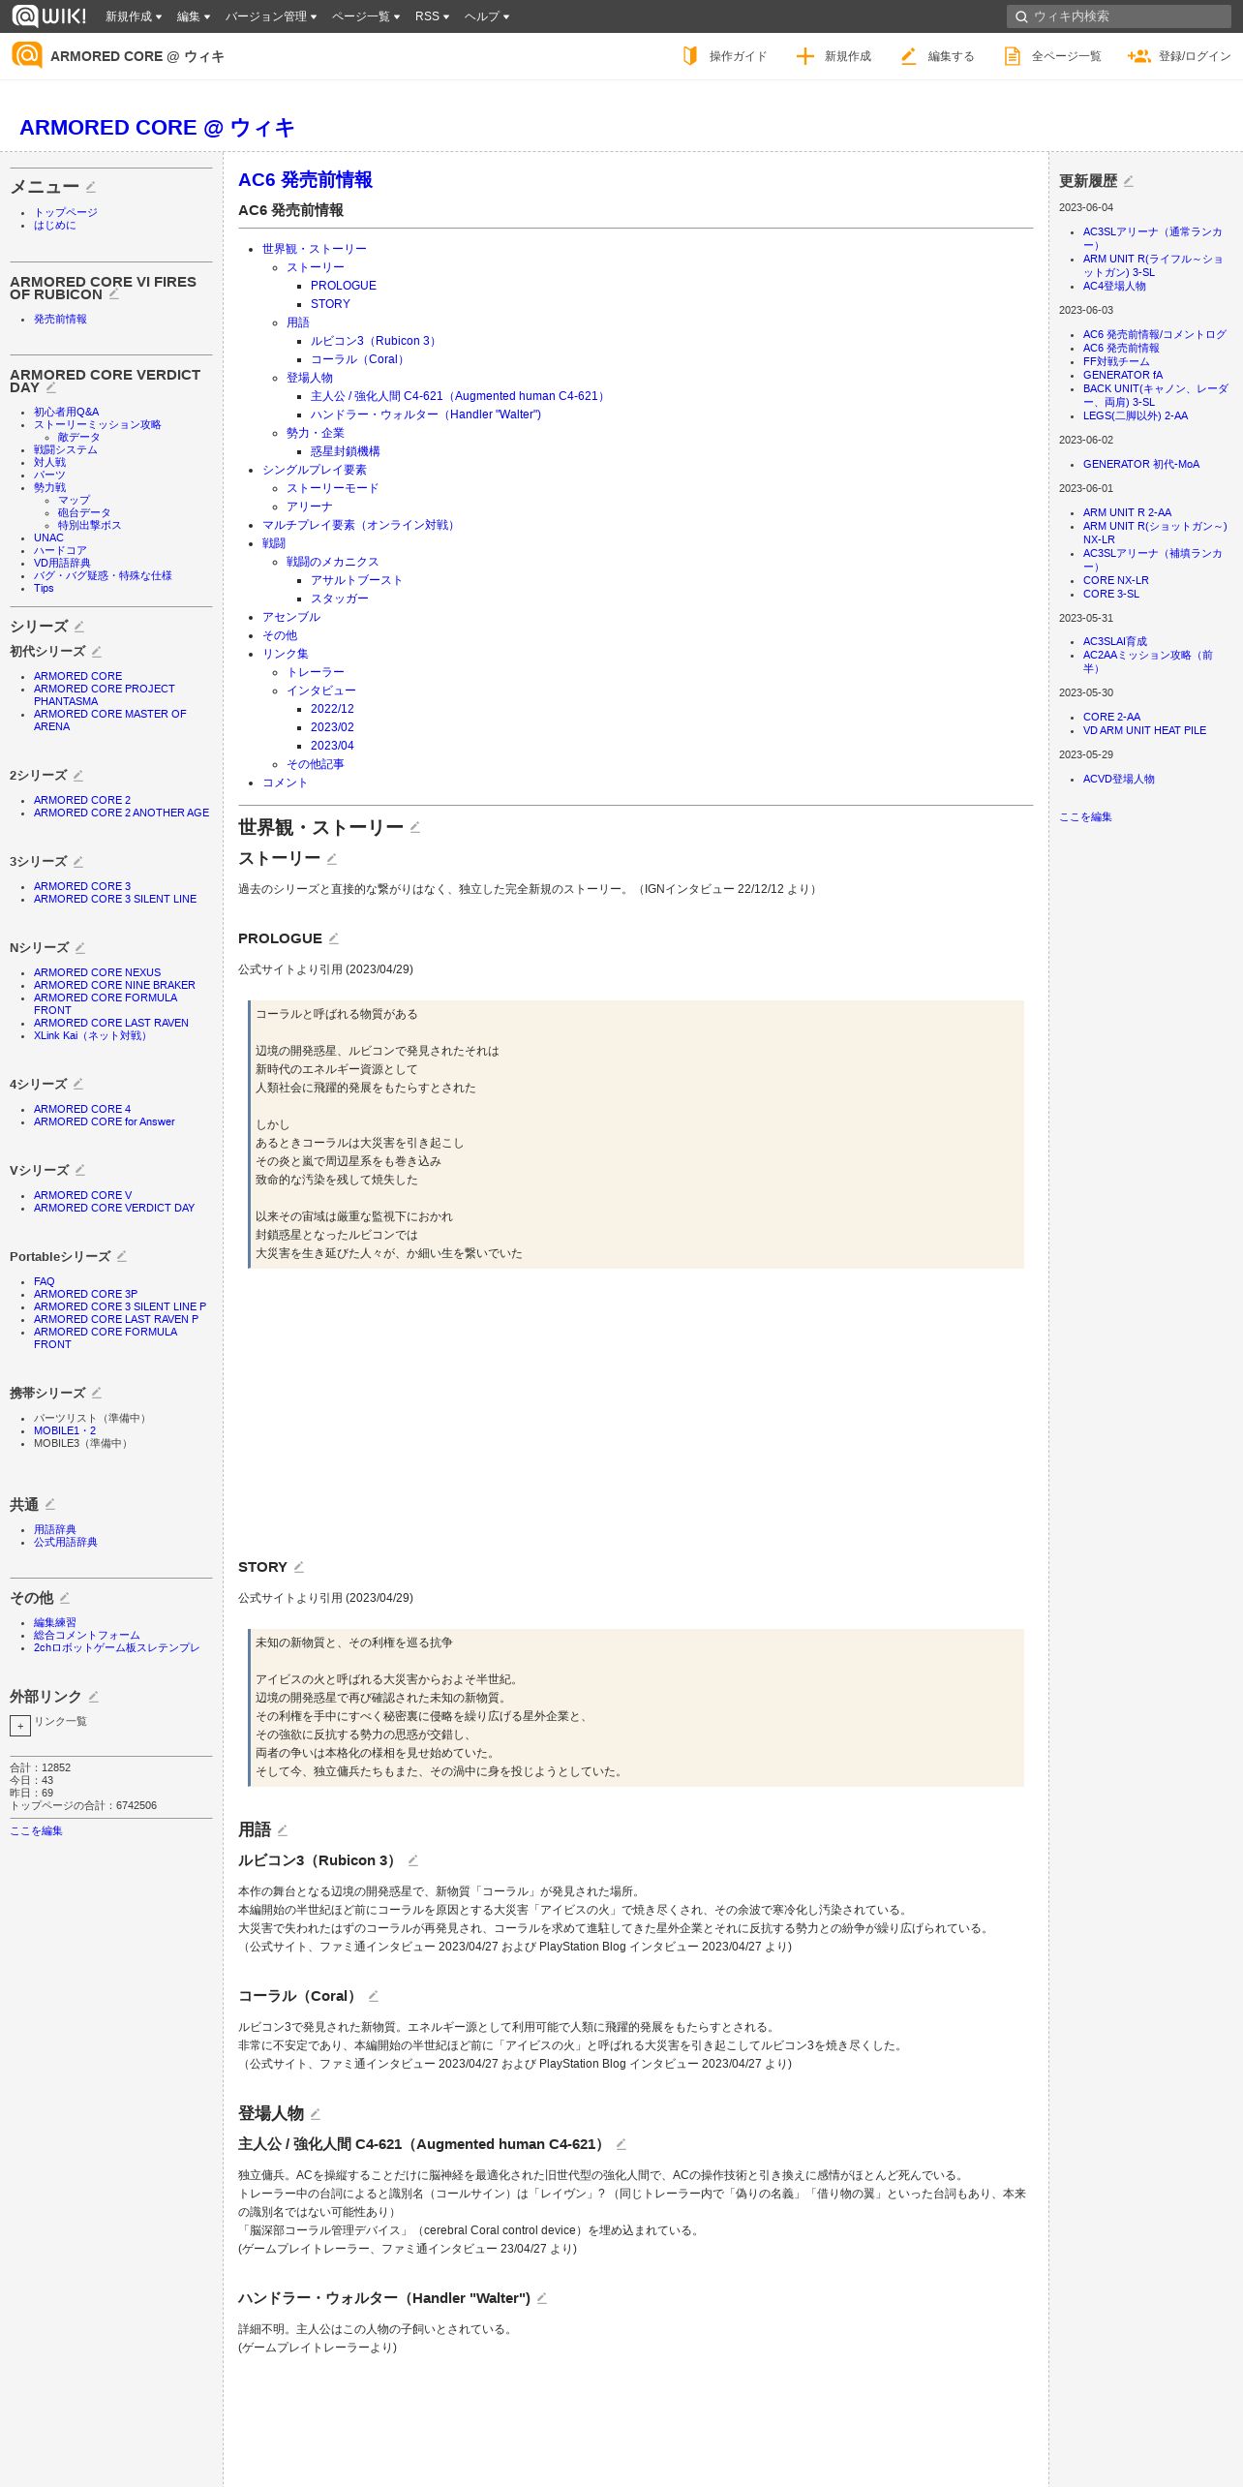Click the edit pencil beside PROLOGUE section heading

point(333,938)
